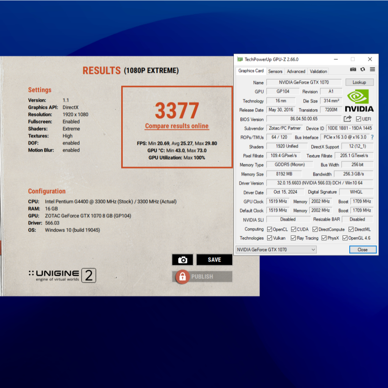This screenshot has width=388, height=388.
Task: Click Texture Fillrate 205.1 GTexel/s value
Action: click(x=354, y=156)
